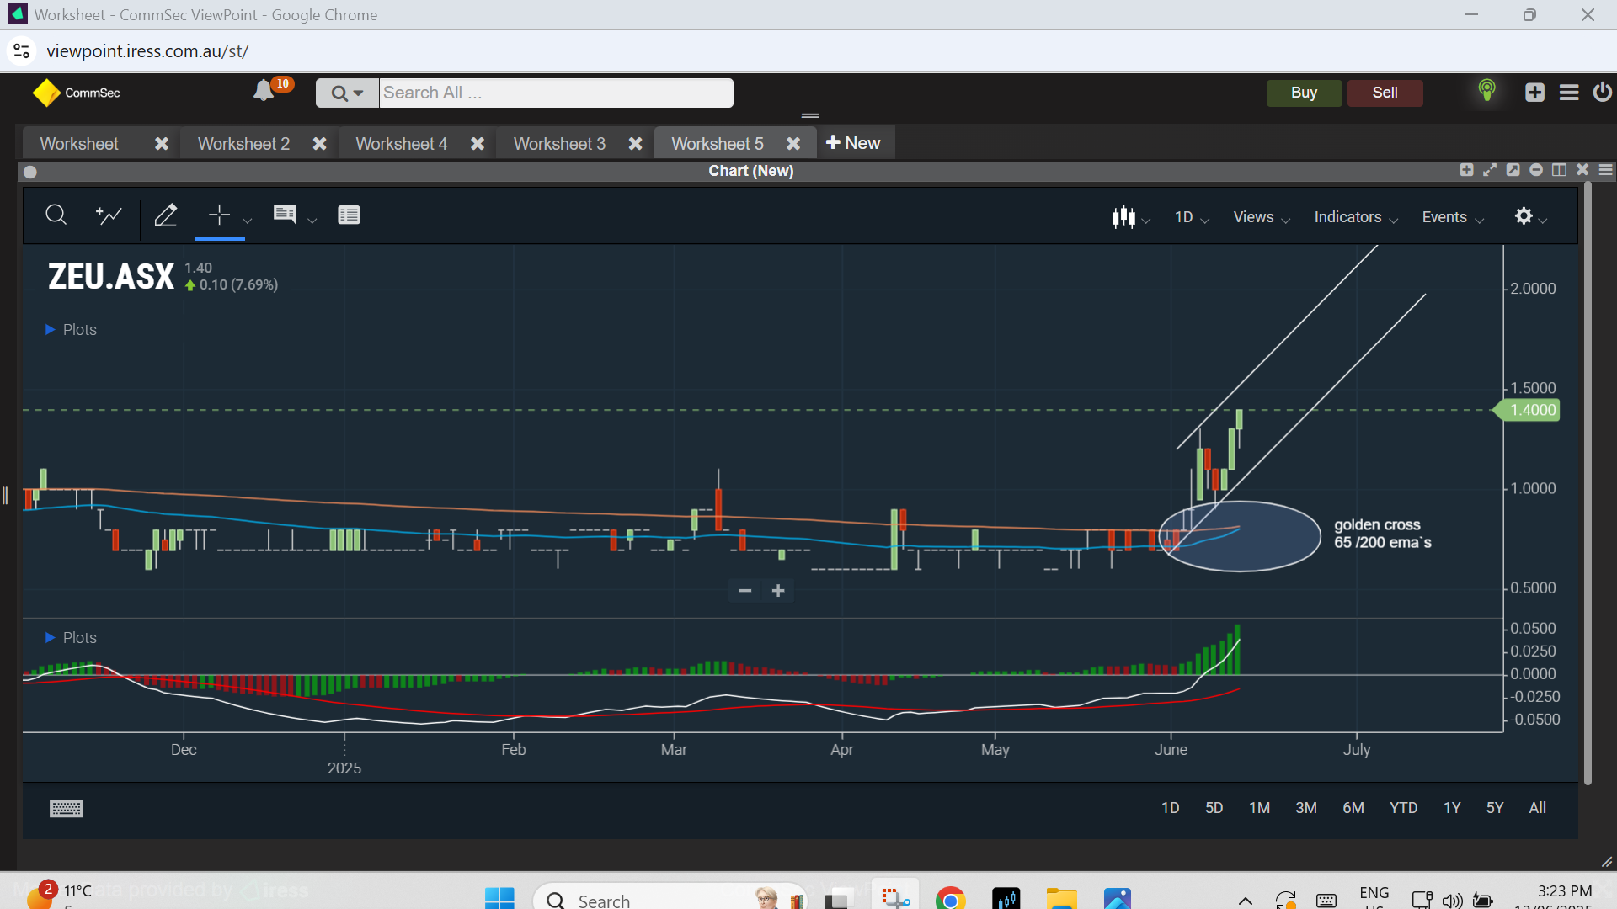Set chart range to 6M

[1353, 808]
